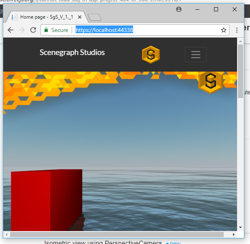Bookmark this page with the star icon
This screenshot has height=244, width=250.
[x=223, y=30]
